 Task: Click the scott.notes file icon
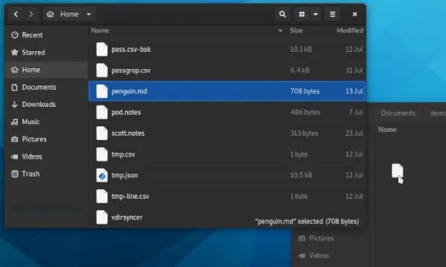(x=102, y=133)
